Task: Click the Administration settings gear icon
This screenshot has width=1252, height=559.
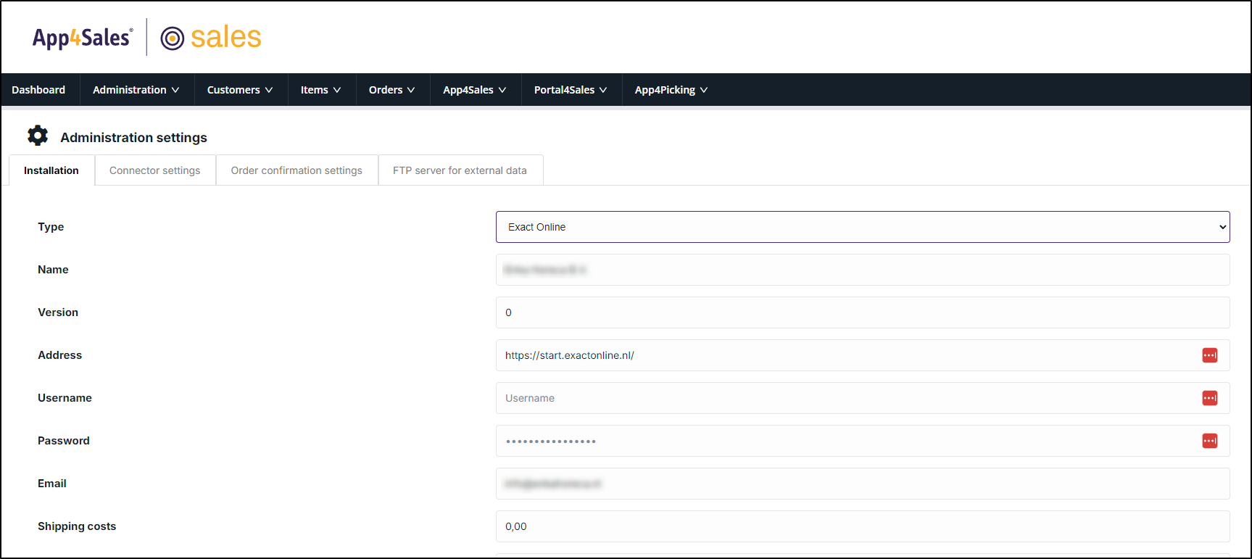Action: coord(38,136)
